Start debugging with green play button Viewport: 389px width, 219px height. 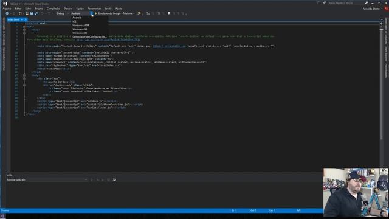[x=96, y=13]
